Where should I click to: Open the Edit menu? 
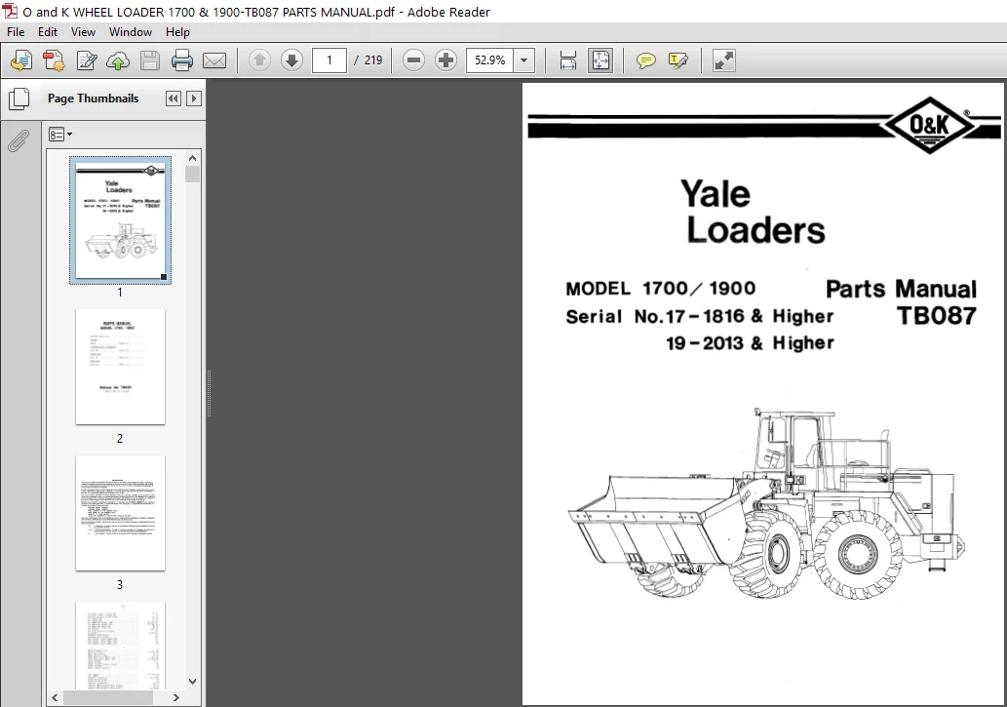tap(48, 32)
